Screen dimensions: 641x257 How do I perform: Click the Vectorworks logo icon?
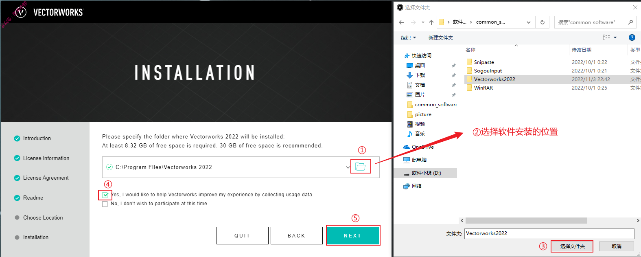pyautogui.click(x=21, y=12)
